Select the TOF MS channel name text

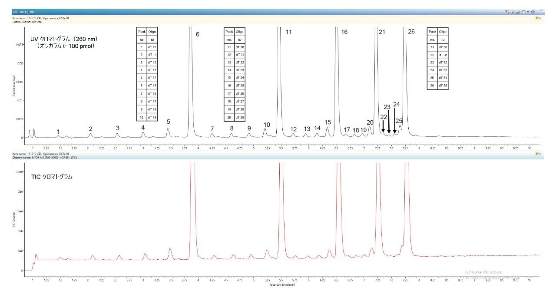point(46,157)
